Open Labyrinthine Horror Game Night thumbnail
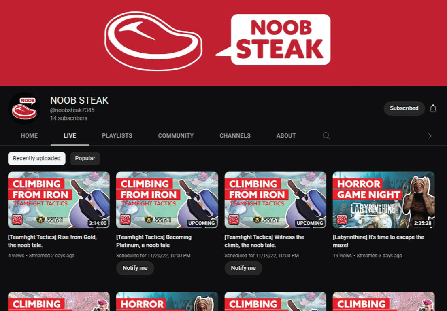 [x=384, y=200]
